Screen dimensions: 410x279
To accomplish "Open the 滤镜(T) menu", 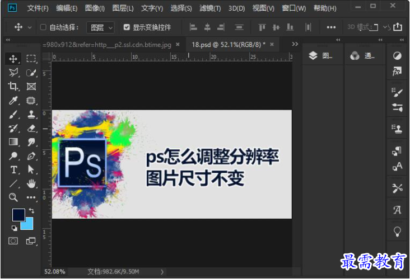I will click(x=210, y=8).
